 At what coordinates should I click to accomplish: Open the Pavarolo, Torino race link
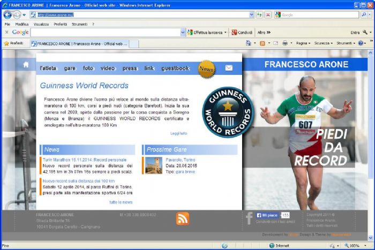(181, 160)
